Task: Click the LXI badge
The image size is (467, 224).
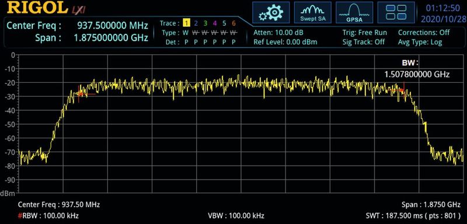Action: (x=78, y=10)
